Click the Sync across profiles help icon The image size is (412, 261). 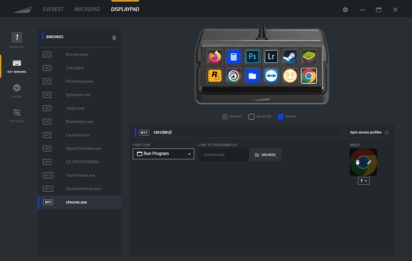387,133
